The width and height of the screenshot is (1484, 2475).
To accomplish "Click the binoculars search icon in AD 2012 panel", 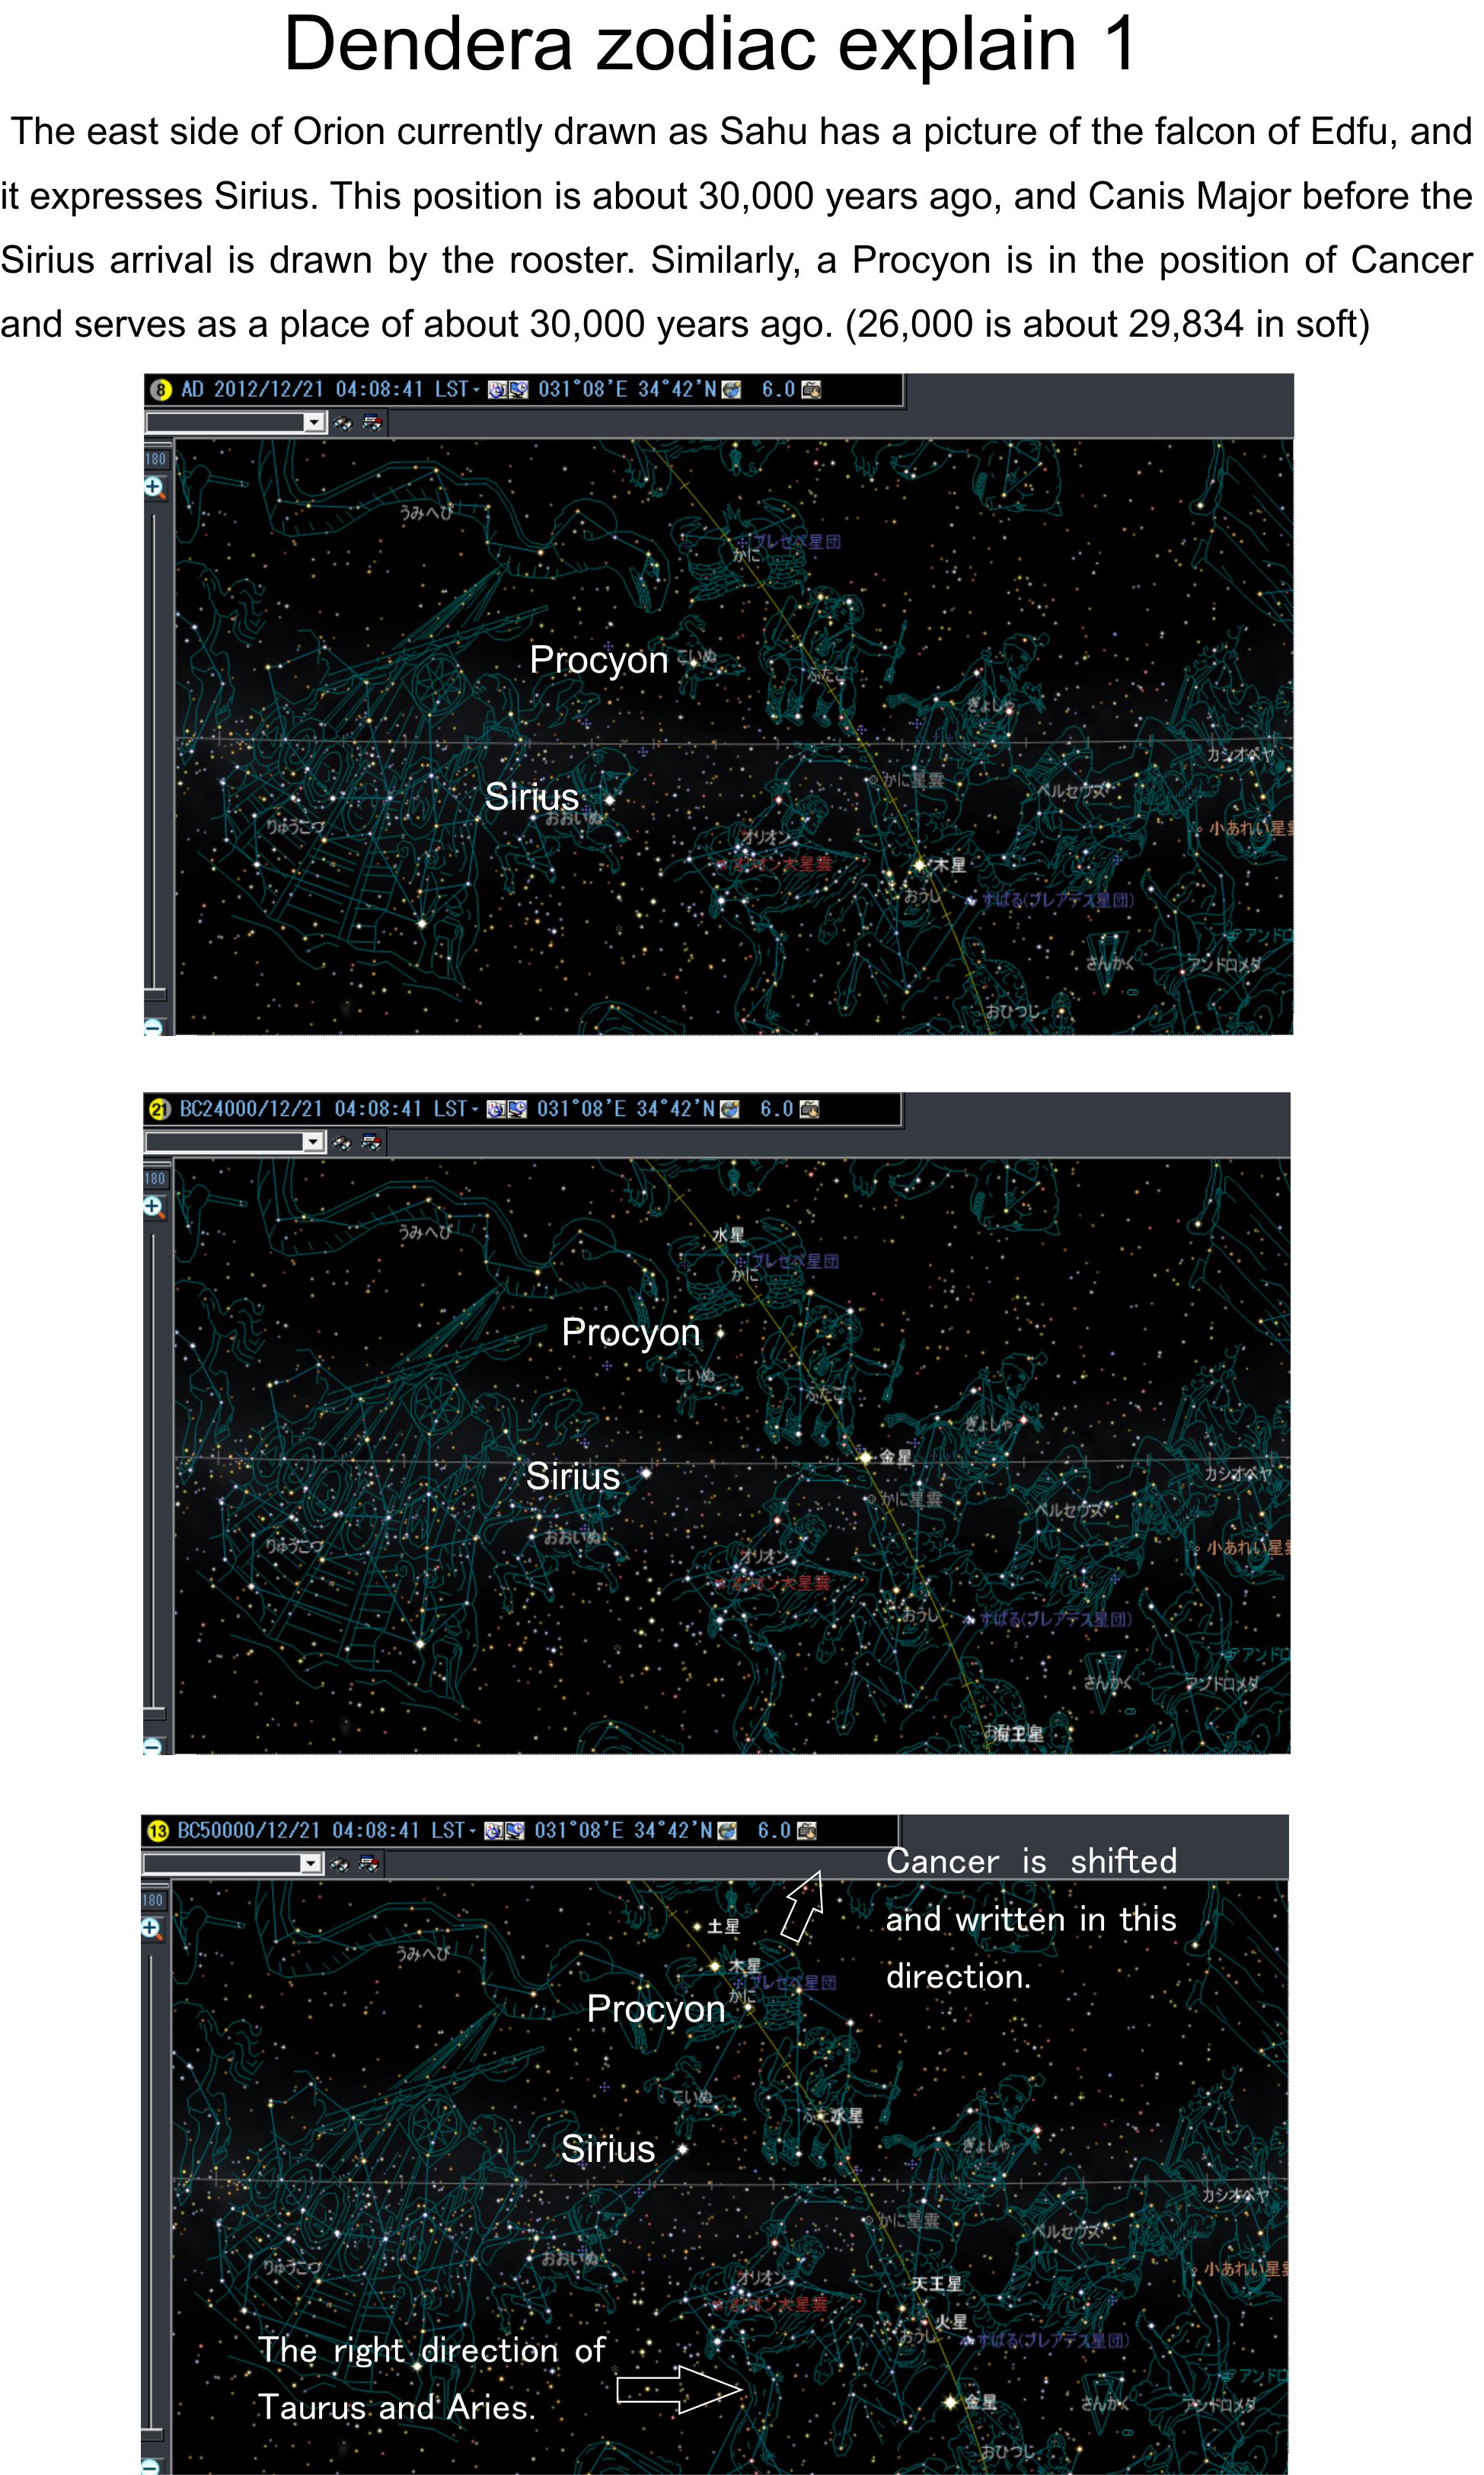I will (x=343, y=424).
